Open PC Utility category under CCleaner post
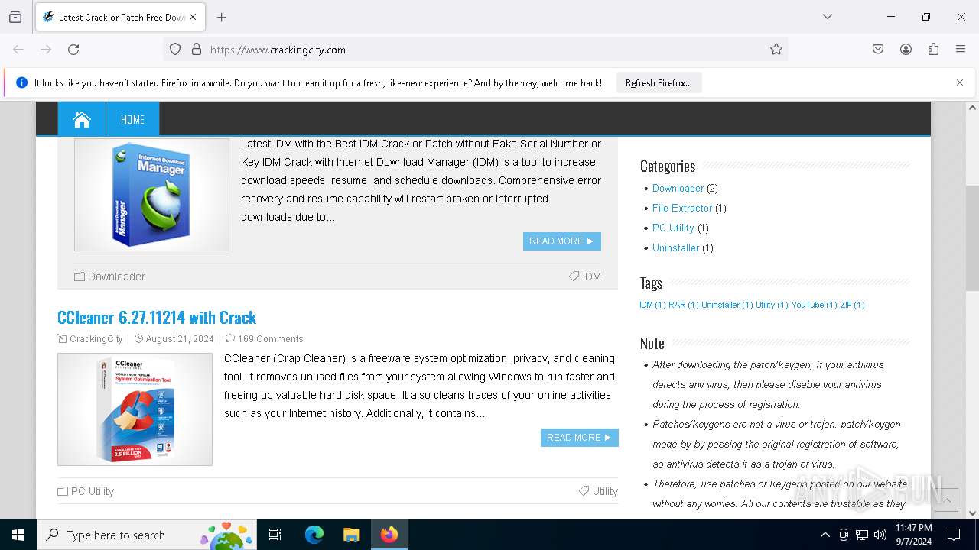This screenshot has width=979, height=550. pos(93,491)
